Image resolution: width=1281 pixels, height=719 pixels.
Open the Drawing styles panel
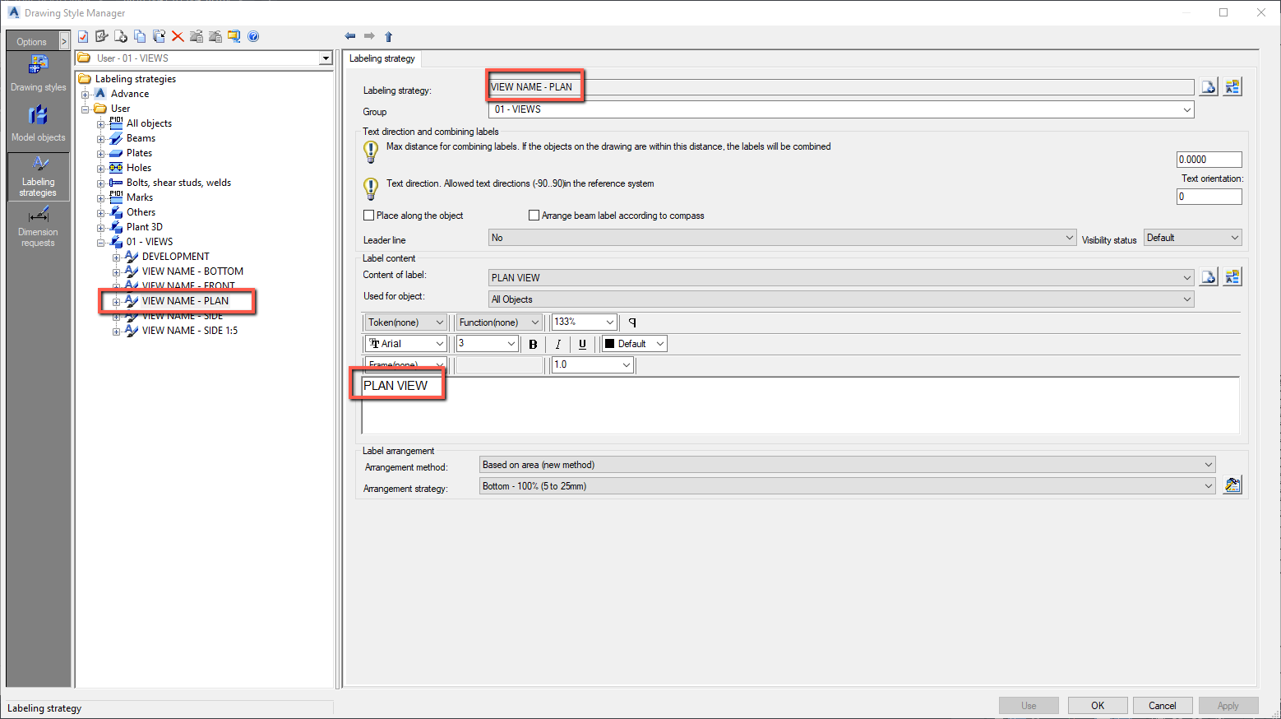(x=38, y=74)
